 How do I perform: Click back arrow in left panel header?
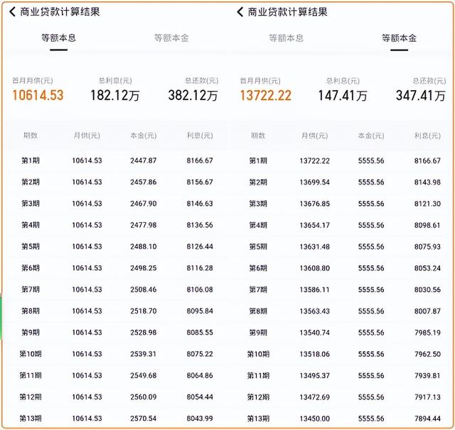point(12,12)
